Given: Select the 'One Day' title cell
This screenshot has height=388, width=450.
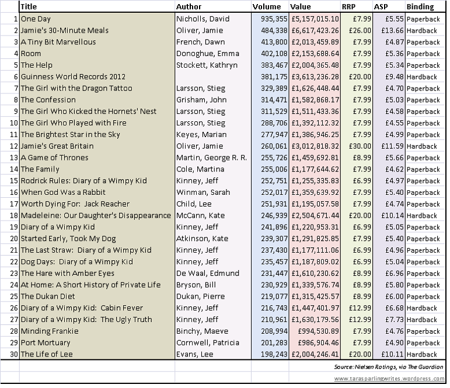Looking at the screenshot, I should [x=36, y=19].
